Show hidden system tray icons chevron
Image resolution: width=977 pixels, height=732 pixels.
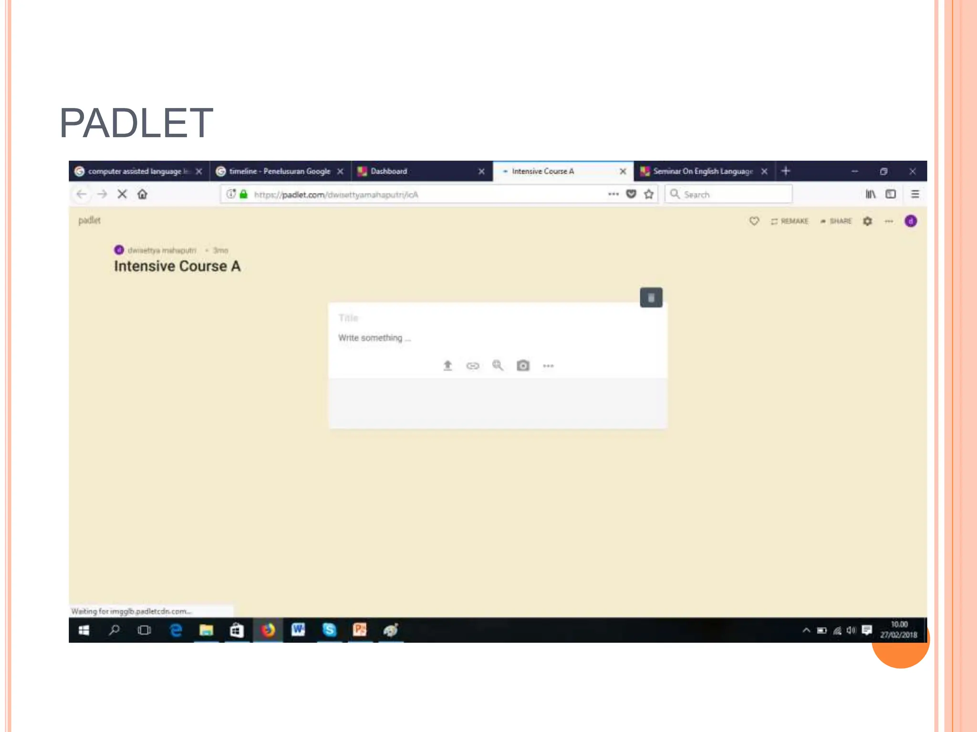(806, 630)
